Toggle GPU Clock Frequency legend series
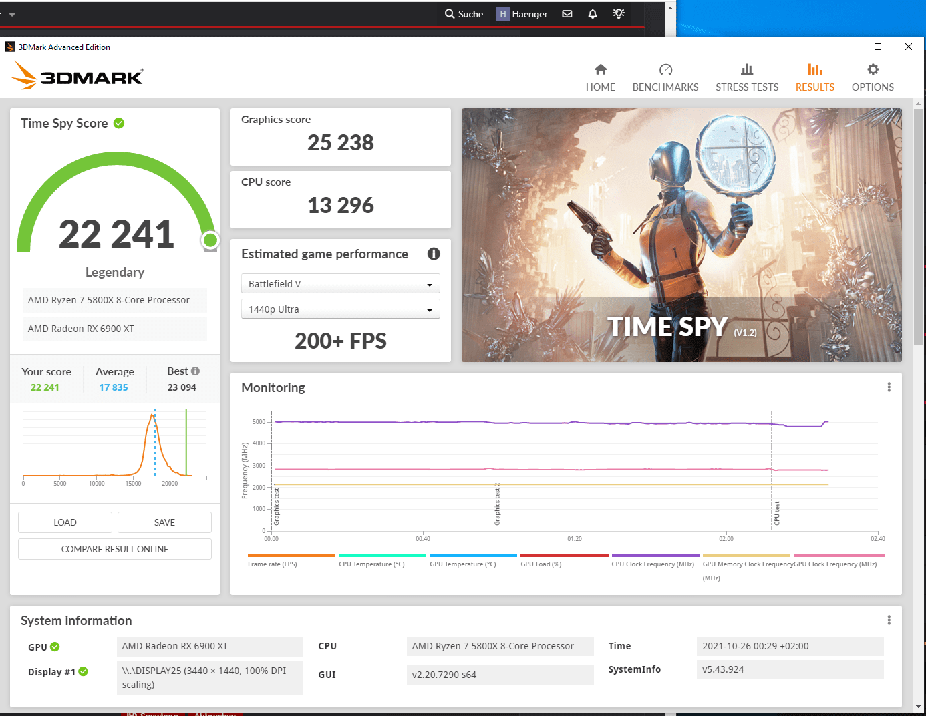The height and width of the screenshot is (716, 926). pos(838,560)
